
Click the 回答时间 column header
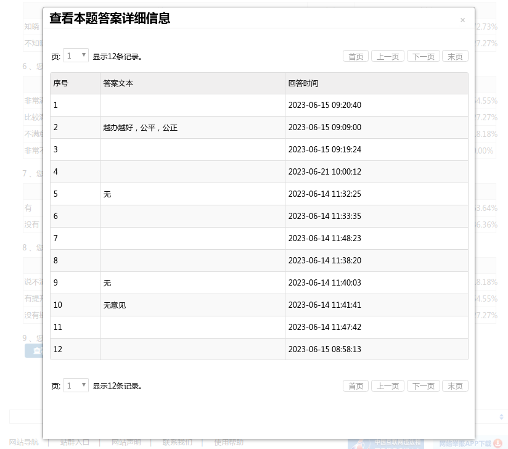303,83
